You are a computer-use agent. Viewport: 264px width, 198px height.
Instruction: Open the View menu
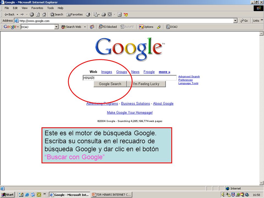pyautogui.click(x=24, y=8)
